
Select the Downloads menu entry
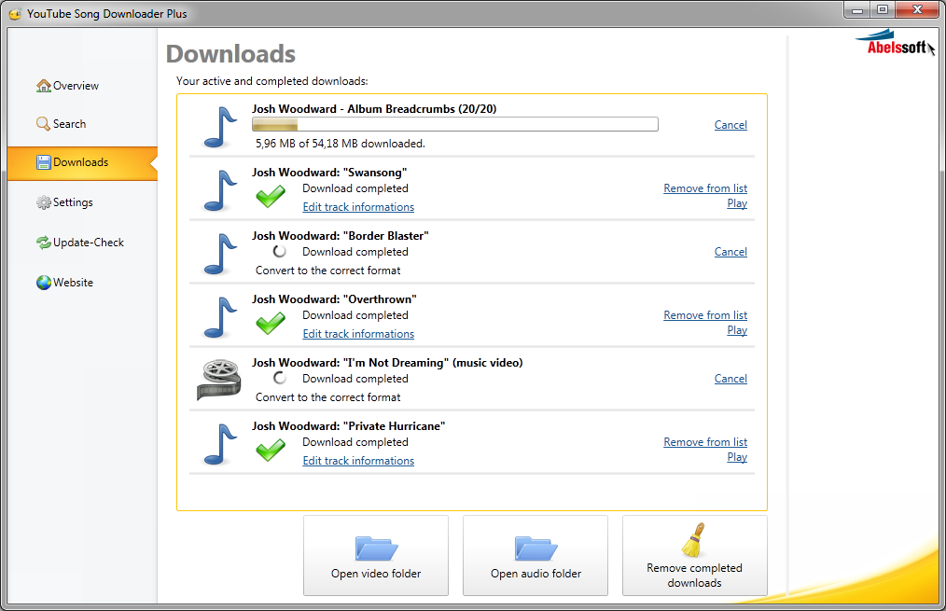pyautogui.click(x=82, y=163)
